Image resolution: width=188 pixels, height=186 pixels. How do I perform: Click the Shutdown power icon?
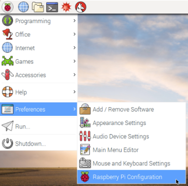7,143
